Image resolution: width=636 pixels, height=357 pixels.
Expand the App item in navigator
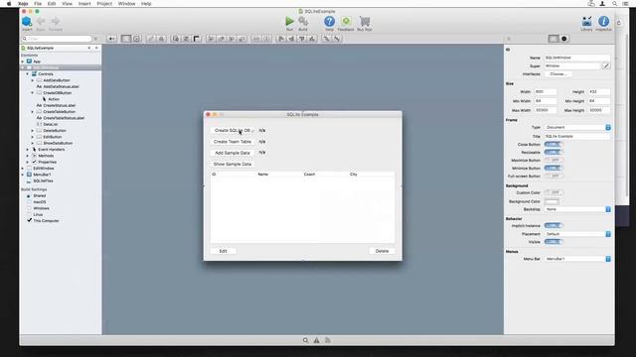pos(23,61)
